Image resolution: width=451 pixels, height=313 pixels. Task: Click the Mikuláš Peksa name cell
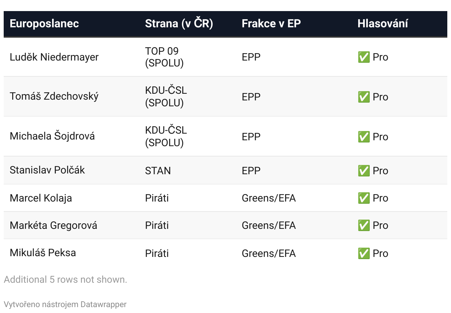(43, 253)
